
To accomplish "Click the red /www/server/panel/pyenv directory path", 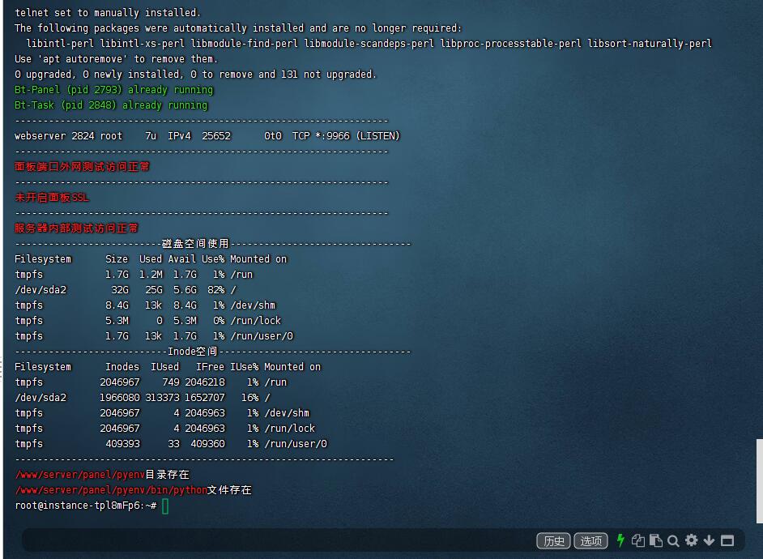I will (x=79, y=475).
